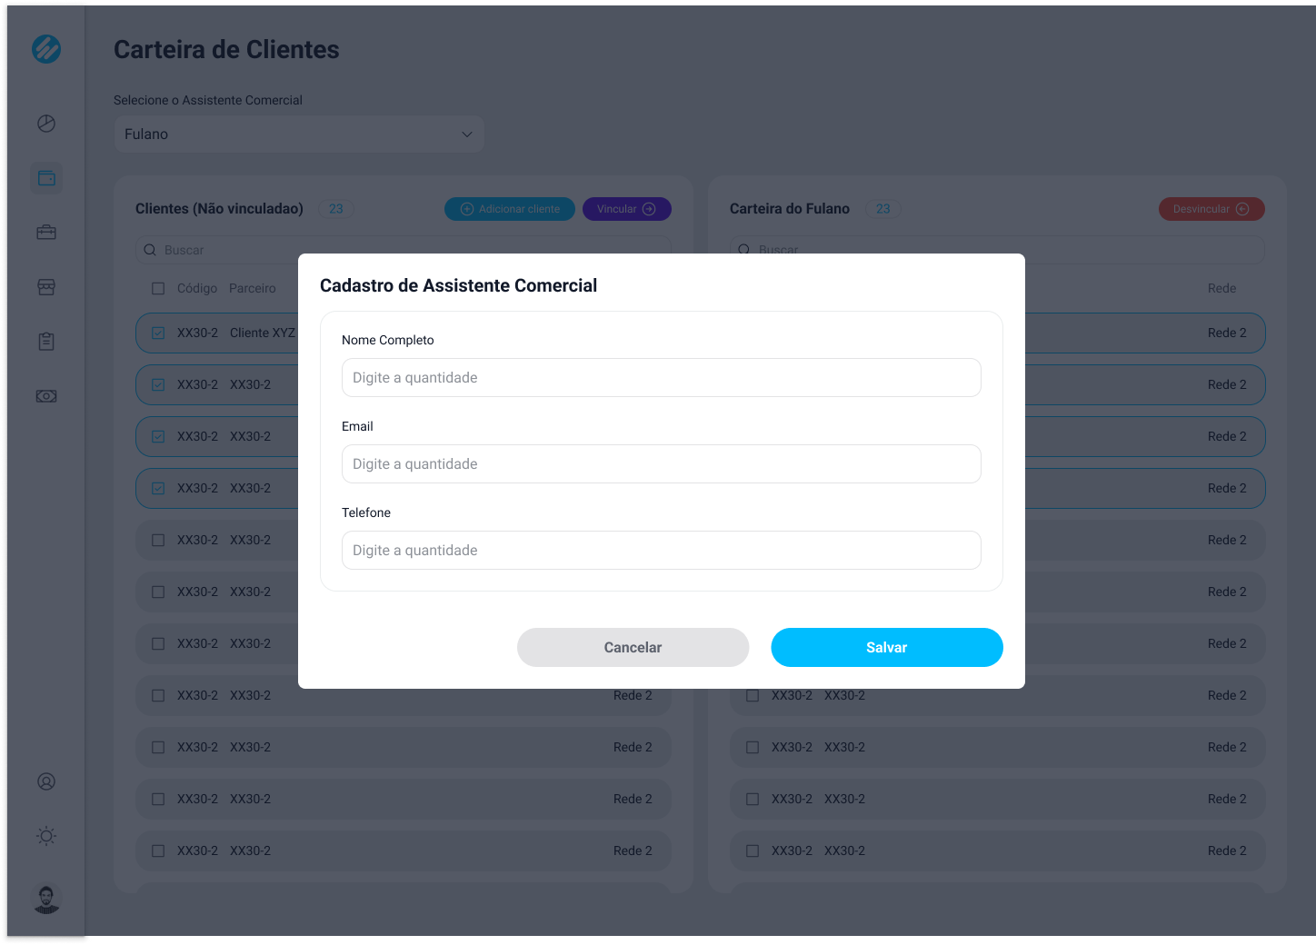Image resolution: width=1316 pixels, height=945 pixels.
Task: Open the clipboard icon in sidebar
Action: click(46, 342)
